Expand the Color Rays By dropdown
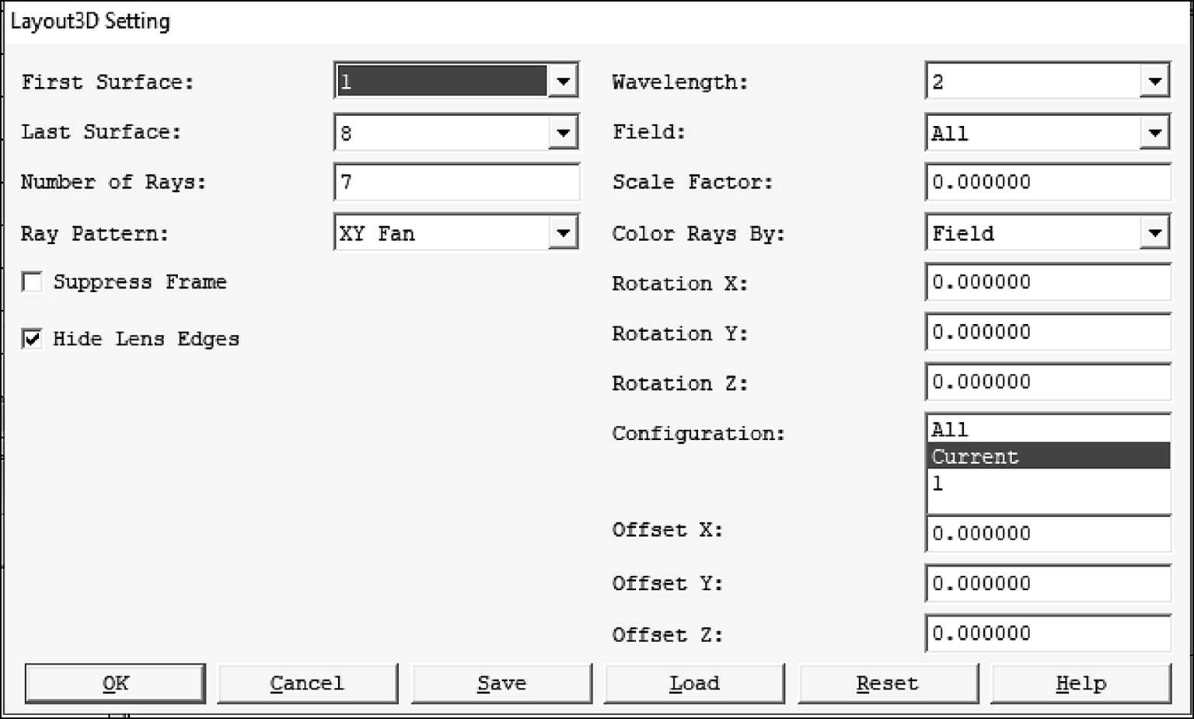This screenshot has height=719, width=1194. coord(1154,233)
